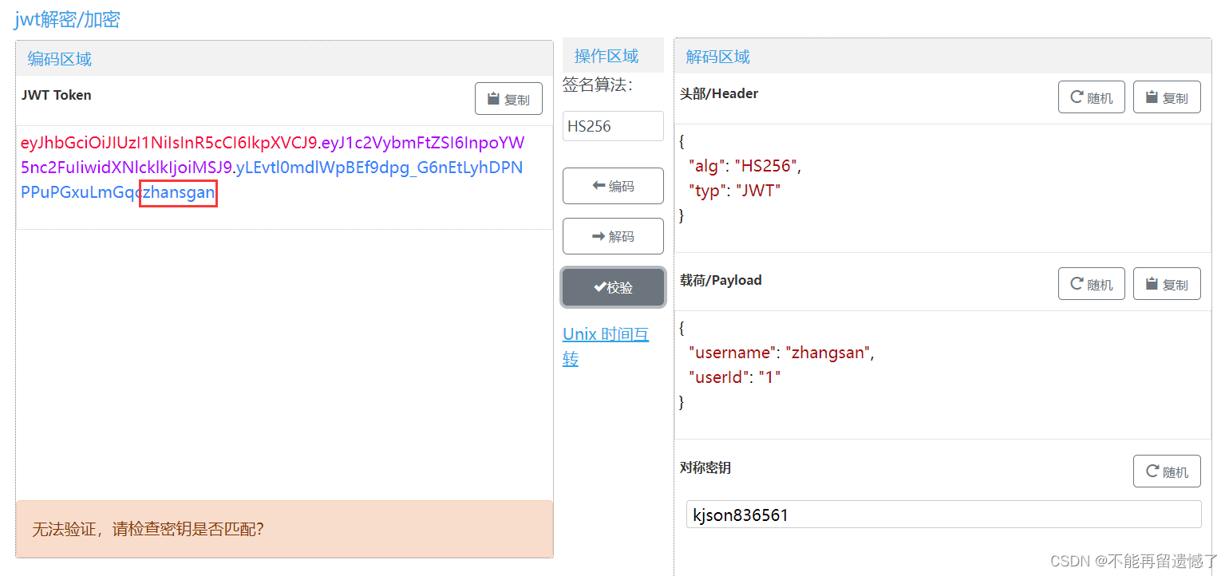Click the 解码区域 panel heading
Image resolution: width=1229 pixels, height=576 pixels.
(718, 57)
